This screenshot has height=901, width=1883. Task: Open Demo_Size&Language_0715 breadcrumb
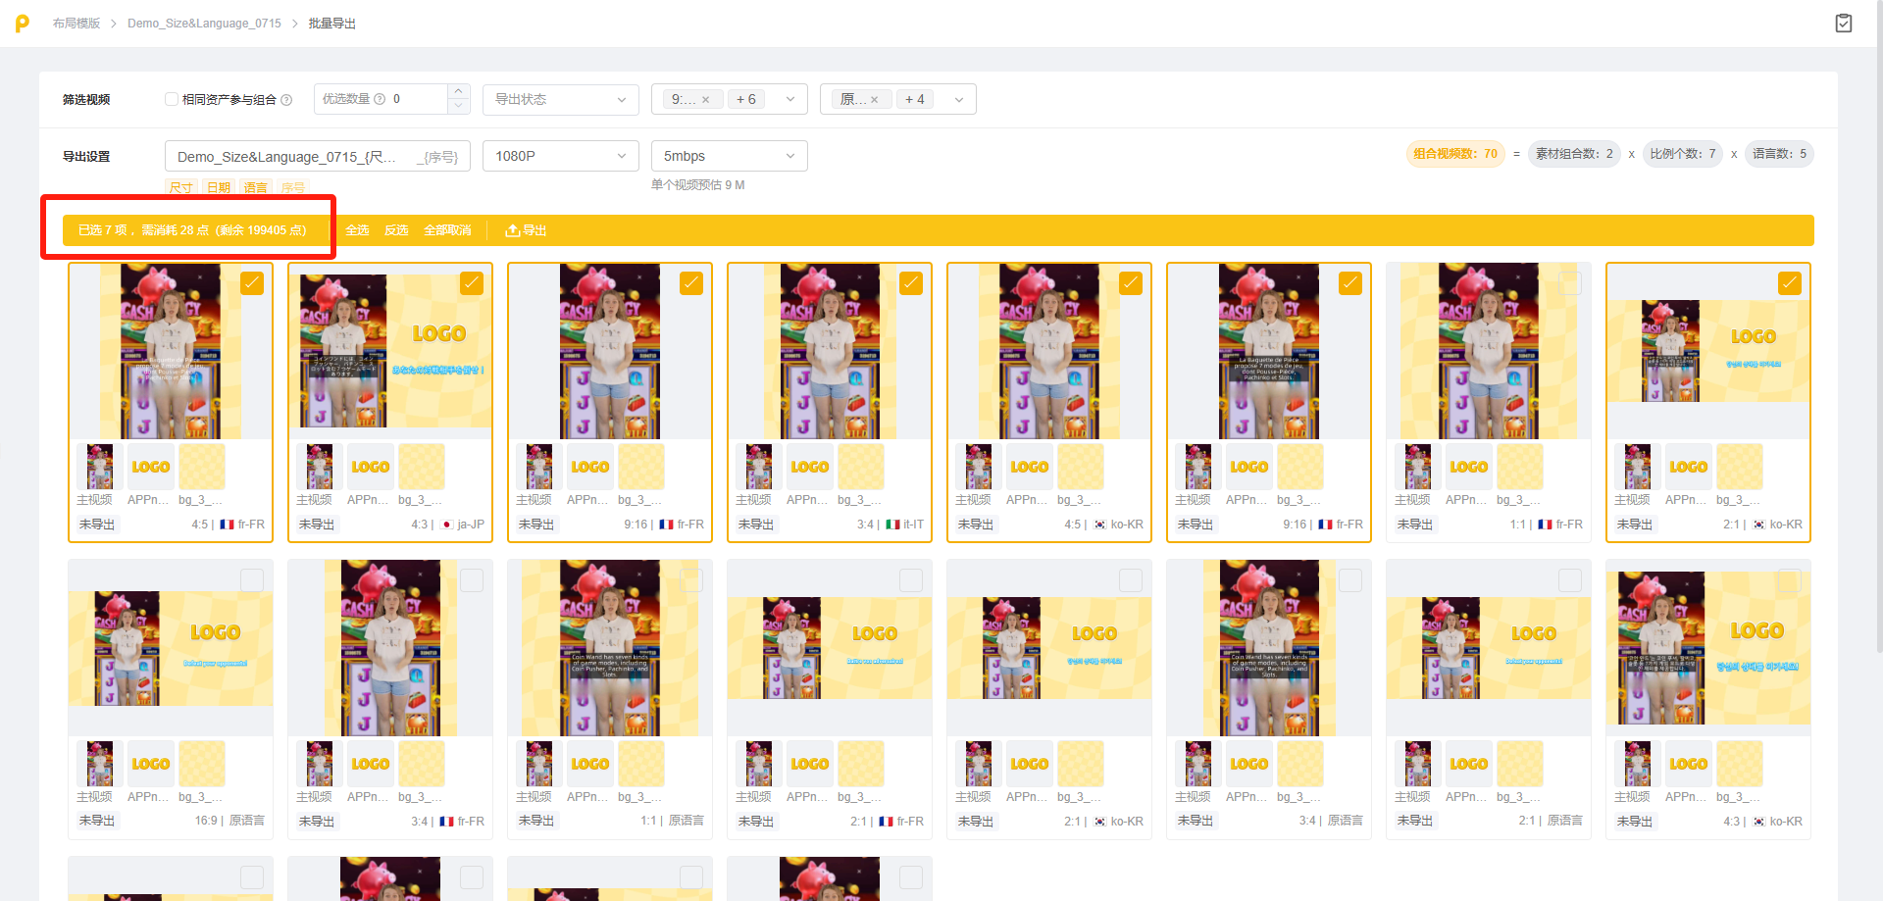(x=204, y=24)
